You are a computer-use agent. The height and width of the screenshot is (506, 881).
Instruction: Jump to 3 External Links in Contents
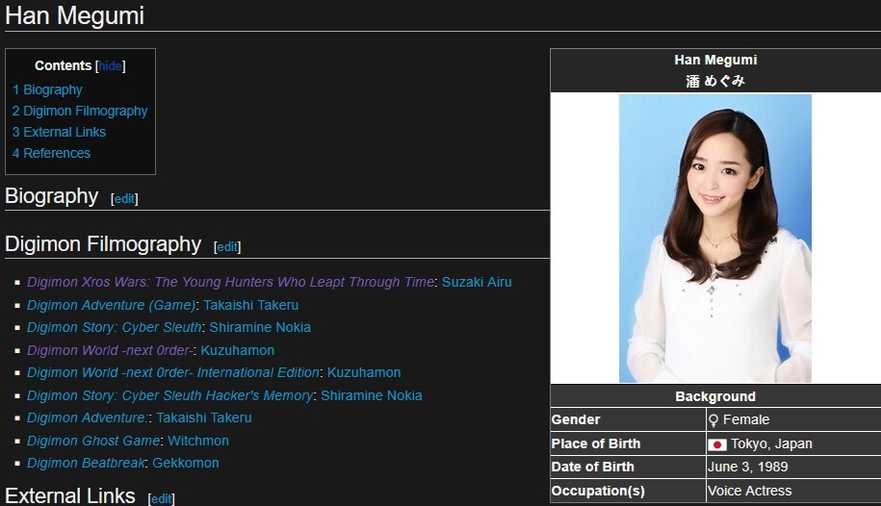click(59, 132)
